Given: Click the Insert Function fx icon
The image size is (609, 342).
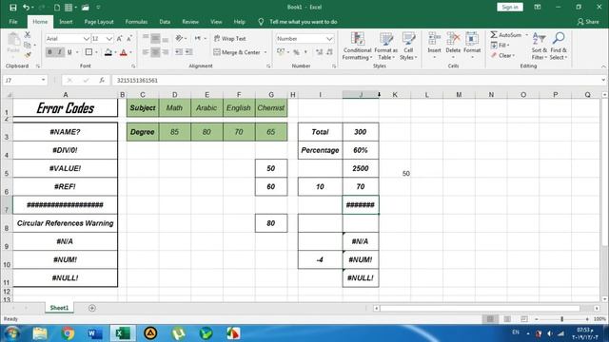Looking at the screenshot, I should click(102, 80).
